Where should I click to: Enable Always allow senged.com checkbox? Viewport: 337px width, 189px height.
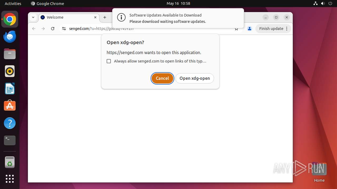point(109,61)
